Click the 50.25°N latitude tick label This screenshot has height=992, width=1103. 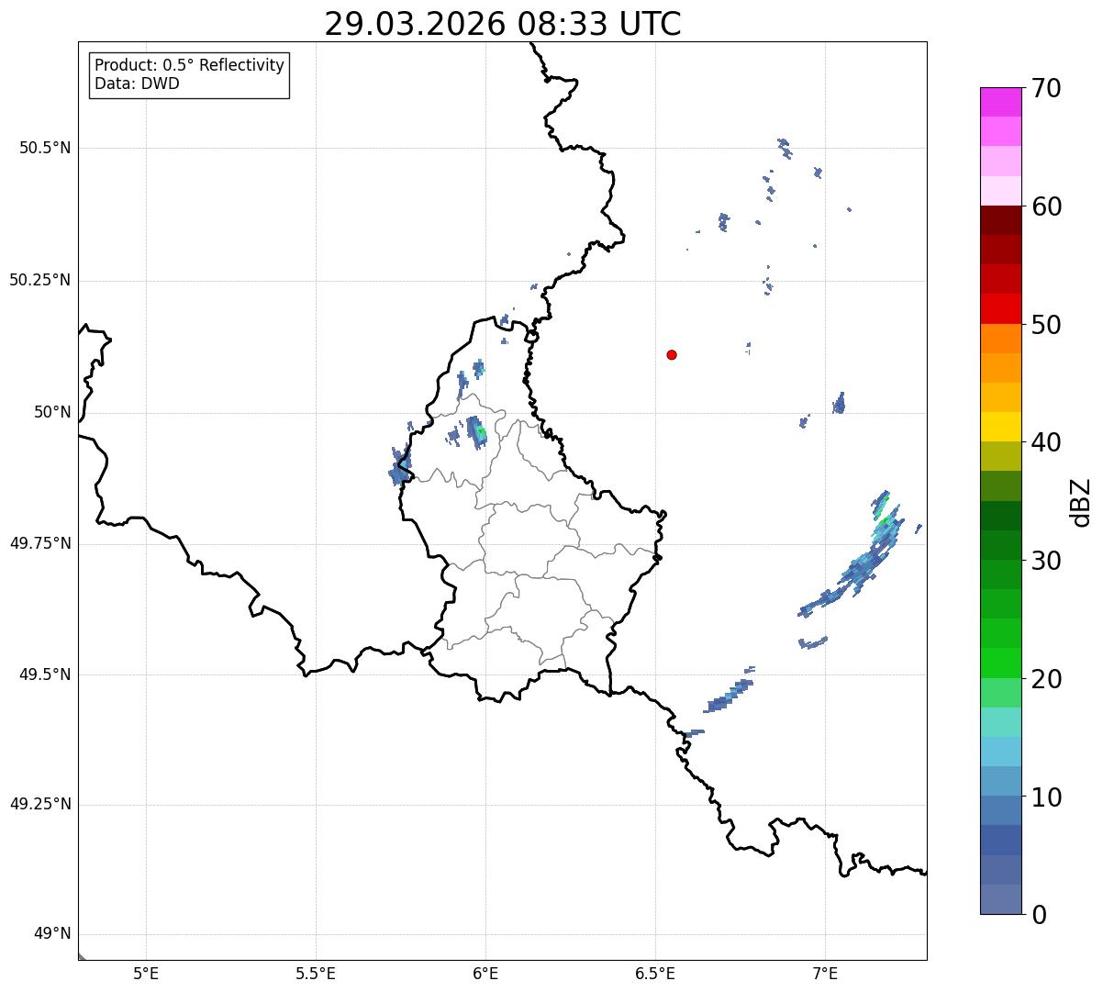pyautogui.click(x=39, y=280)
